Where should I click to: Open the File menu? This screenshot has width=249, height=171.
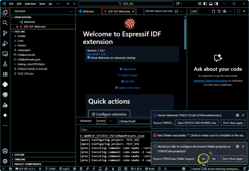tap(11, 4)
